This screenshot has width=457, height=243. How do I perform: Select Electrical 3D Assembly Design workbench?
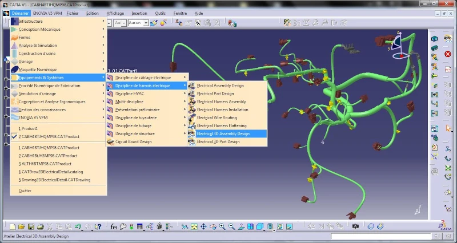223,133
